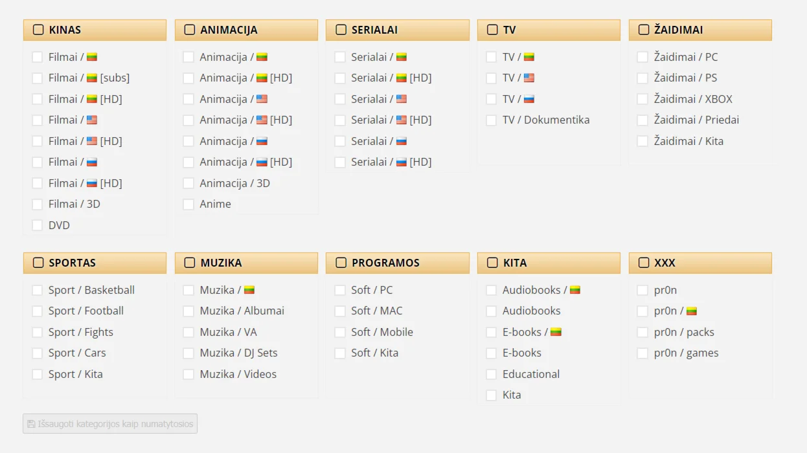Click the Lithuanian flag beside Filmai [subs]
This screenshot has height=453, width=807.
(x=92, y=78)
